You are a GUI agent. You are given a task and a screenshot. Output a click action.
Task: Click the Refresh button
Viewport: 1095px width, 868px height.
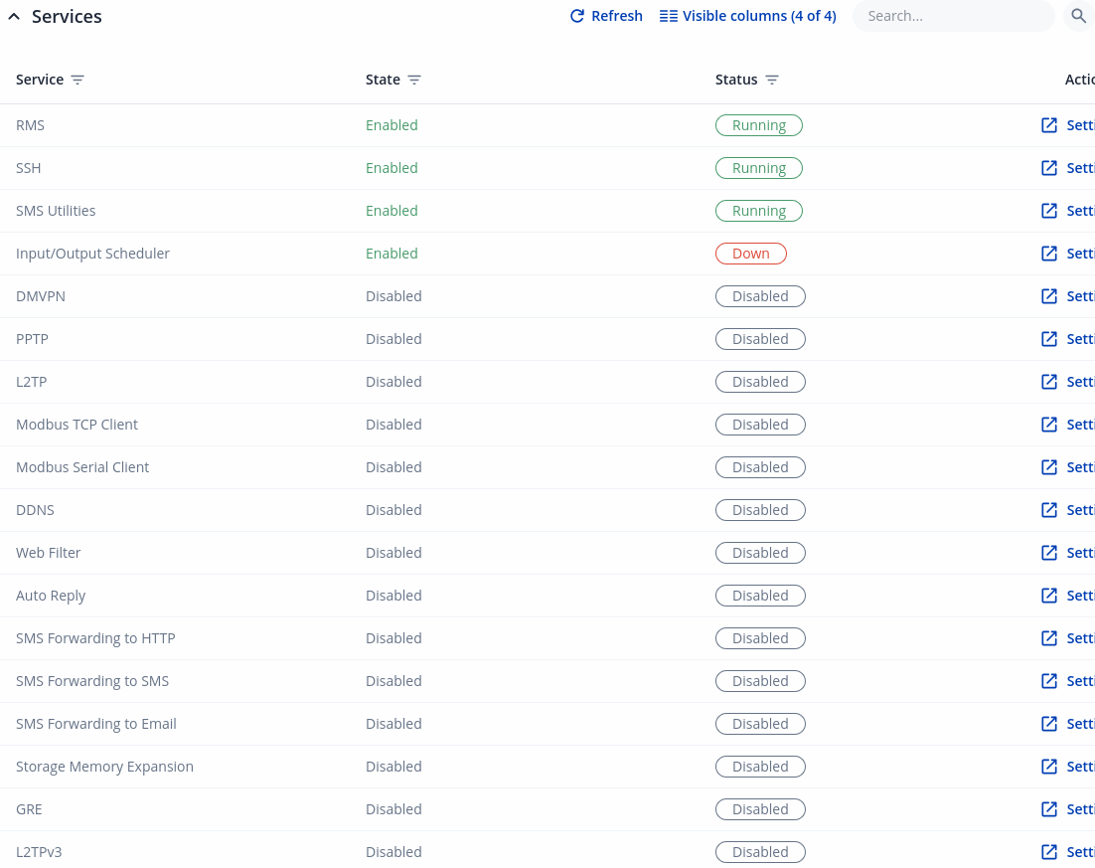(x=606, y=16)
